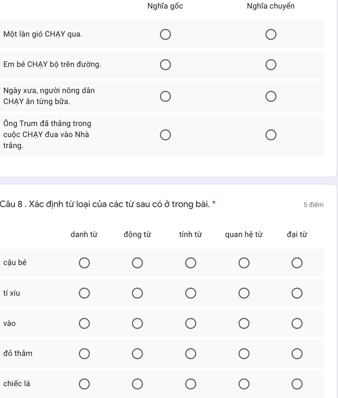This screenshot has height=398, width=338.
Task: Select danh từ for 'cậu bé'
Action: coord(84,263)
